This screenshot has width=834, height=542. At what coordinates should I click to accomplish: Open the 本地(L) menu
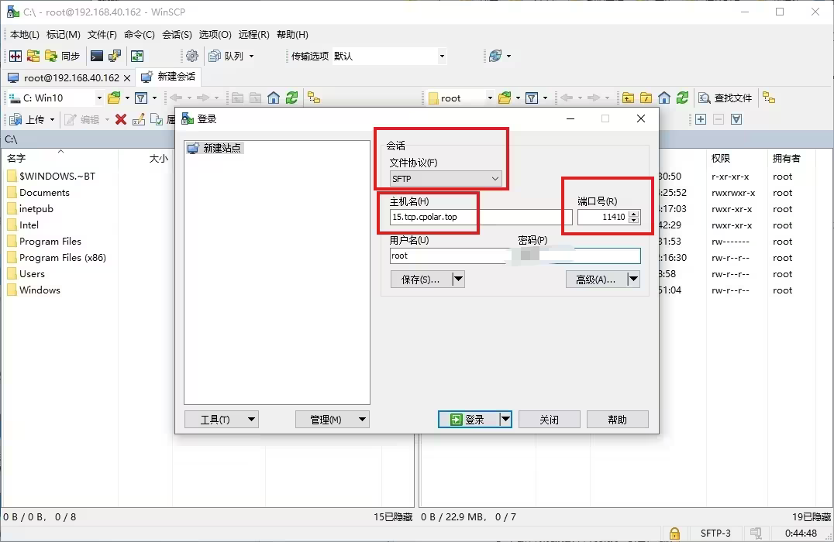click(25, 35)
